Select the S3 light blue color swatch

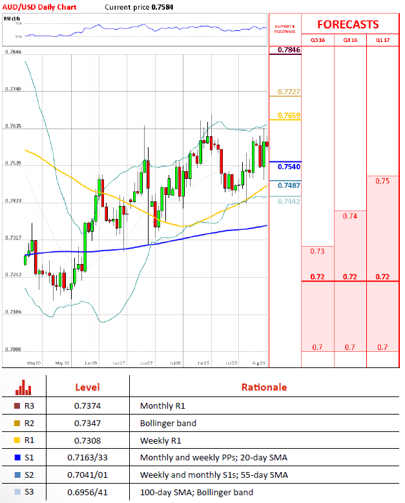[x=17, y=492]
